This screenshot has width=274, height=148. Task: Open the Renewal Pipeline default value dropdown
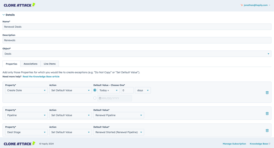tap(119, 115)
